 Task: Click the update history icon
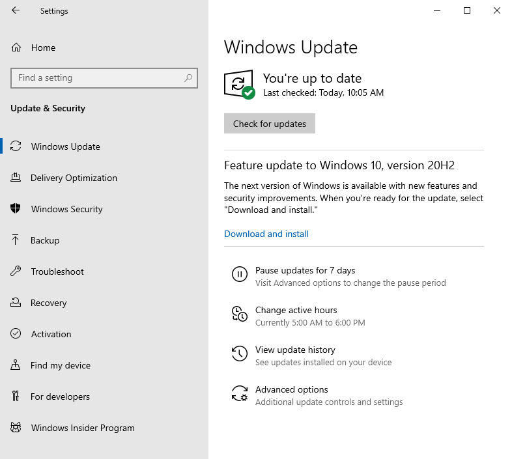[239, 354]
